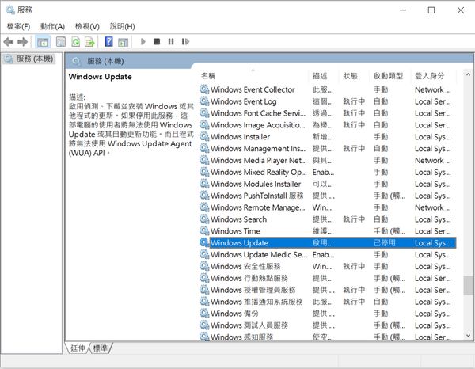Open Help with the question mark icon

point(108,41)
